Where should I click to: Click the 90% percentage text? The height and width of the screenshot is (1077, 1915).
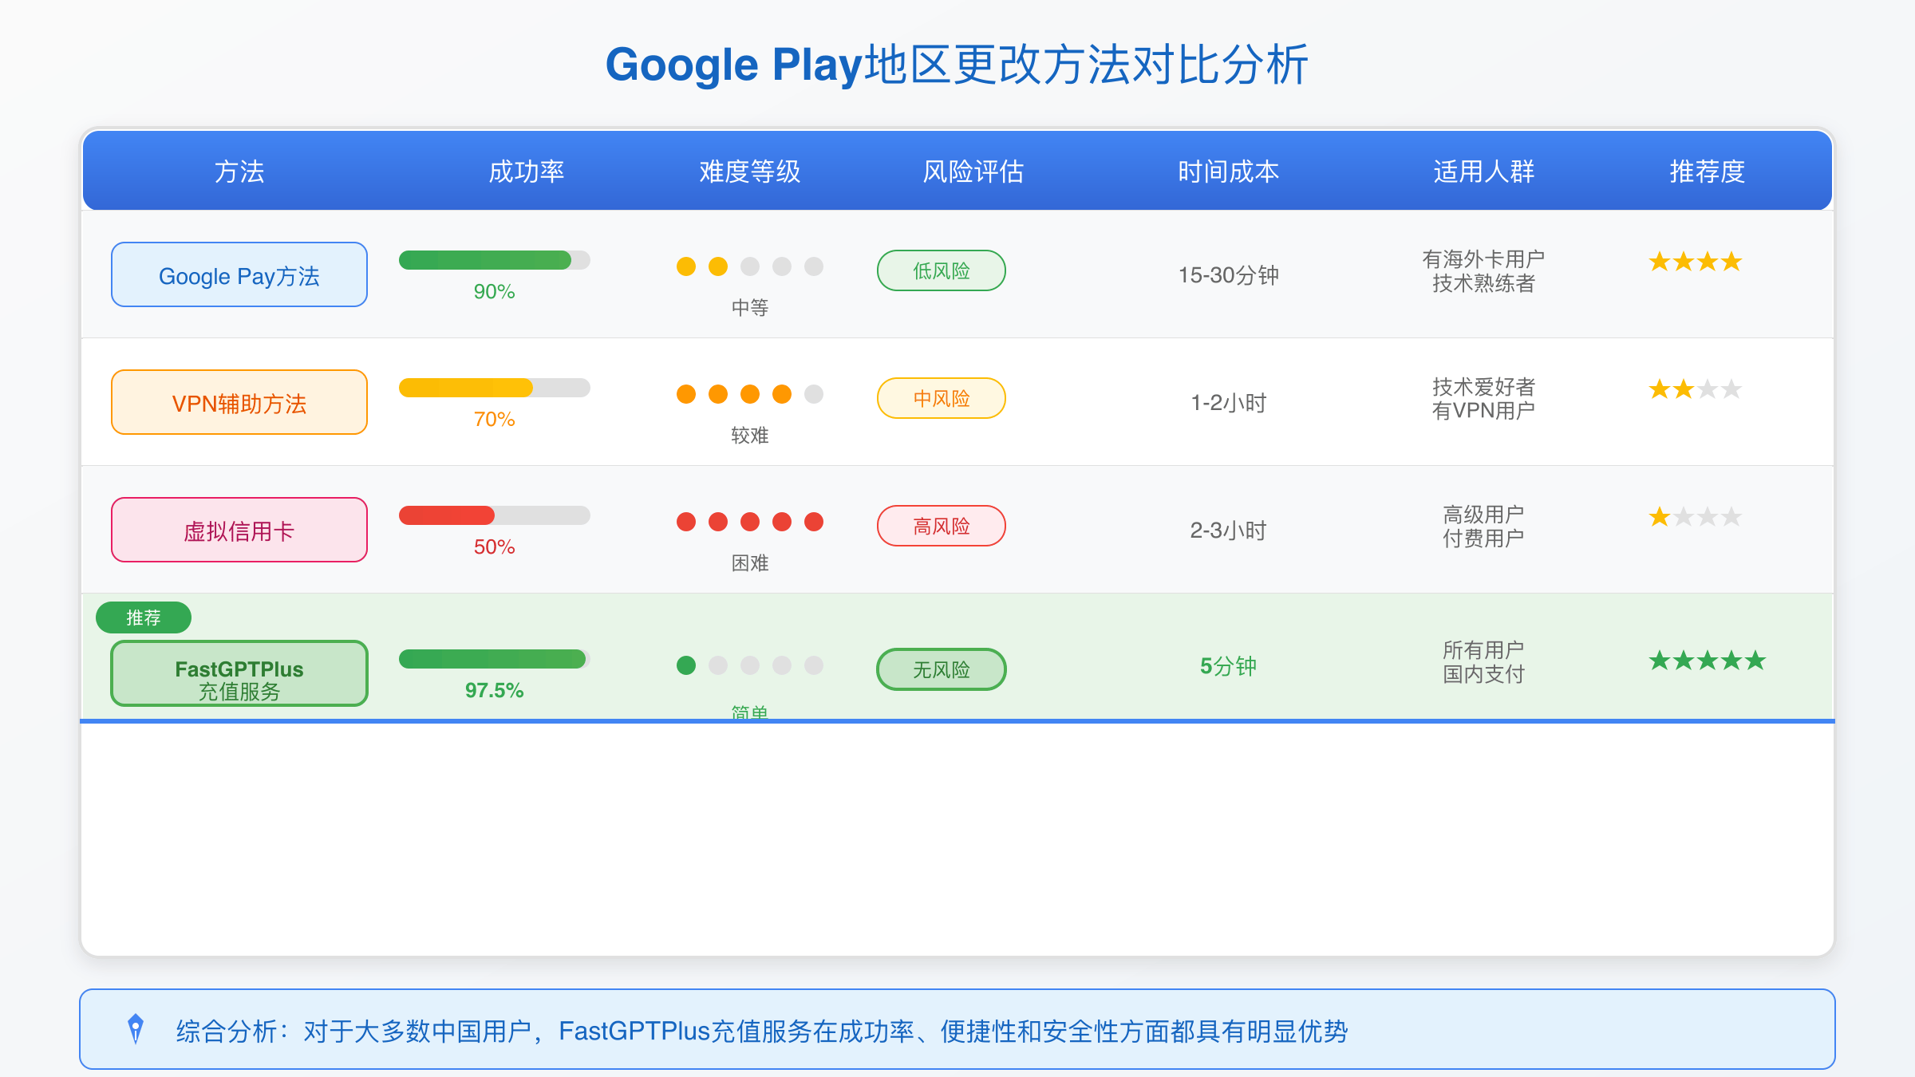click(495, 292)
